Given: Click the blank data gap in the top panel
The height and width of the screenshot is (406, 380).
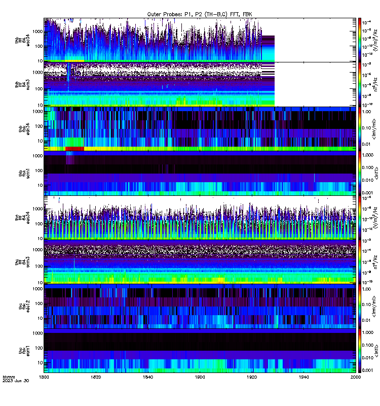Looking at the screenshot, I should coord(315,40).
